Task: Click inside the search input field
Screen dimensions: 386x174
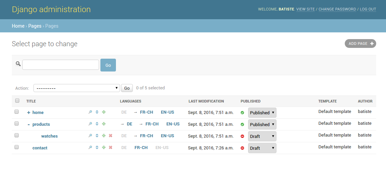Action: click(x=61, y=65)
